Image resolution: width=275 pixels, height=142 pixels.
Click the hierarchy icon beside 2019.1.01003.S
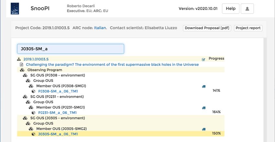[x=19, y=59]
